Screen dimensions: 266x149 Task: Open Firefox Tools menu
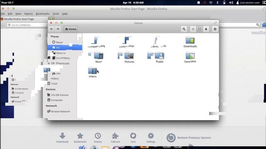56,14
